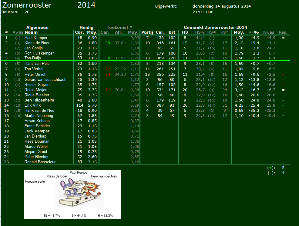
Task: Click the "Brt" column header
Action: (172, 32)
